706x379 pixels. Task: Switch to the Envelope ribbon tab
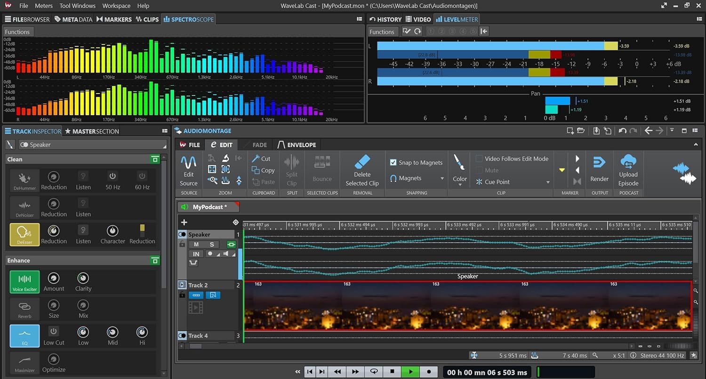click(x=297, y=145)
